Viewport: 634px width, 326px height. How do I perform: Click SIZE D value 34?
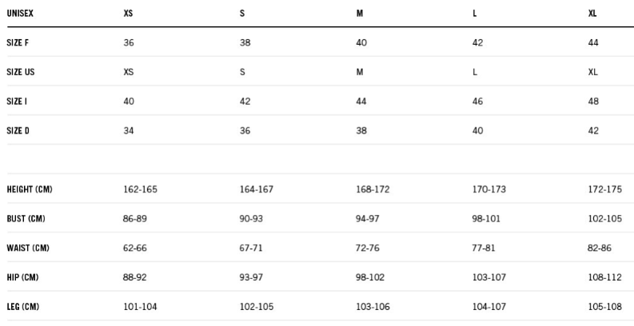[x=129, y=131]
